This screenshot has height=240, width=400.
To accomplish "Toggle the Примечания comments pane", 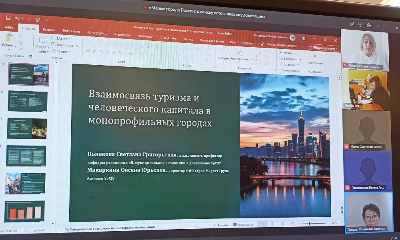I will coord(242,225).
